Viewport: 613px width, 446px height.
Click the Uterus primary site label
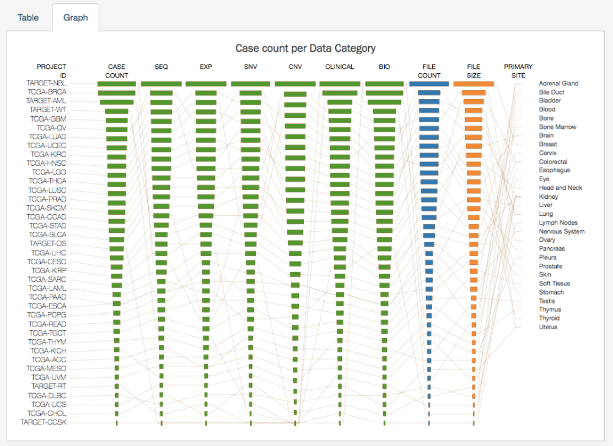[x=548, y=327]
